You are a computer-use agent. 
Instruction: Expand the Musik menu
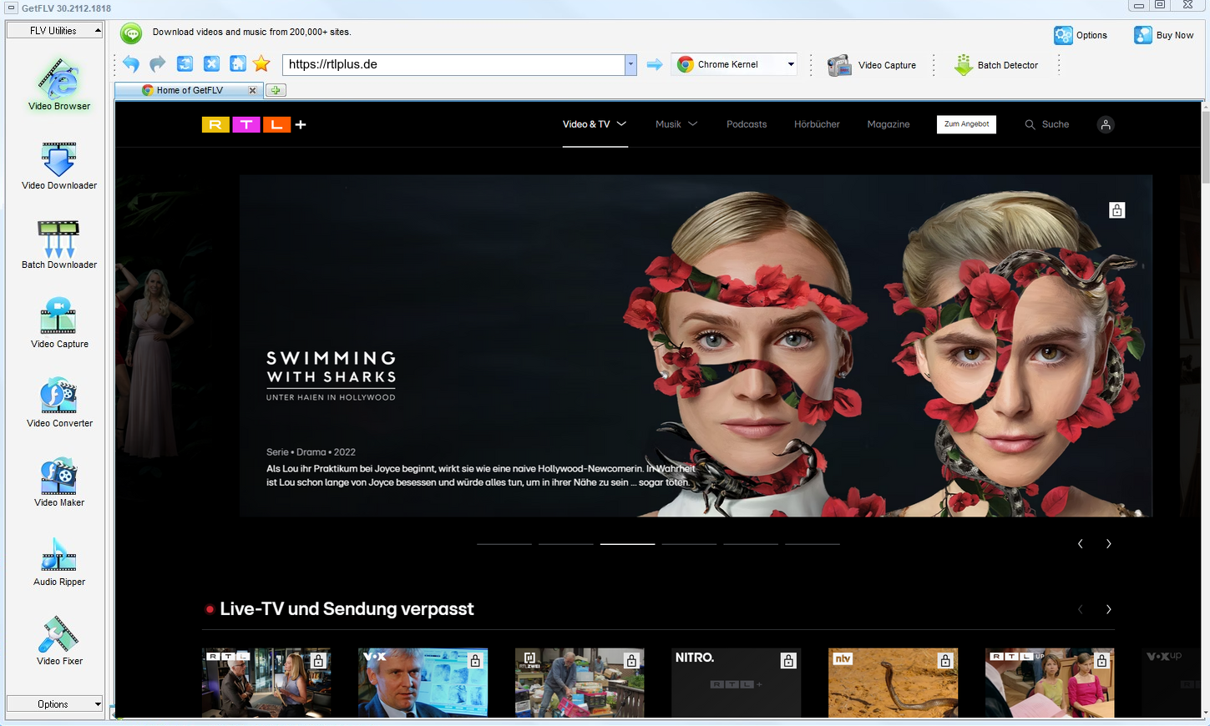coord(676,124)
